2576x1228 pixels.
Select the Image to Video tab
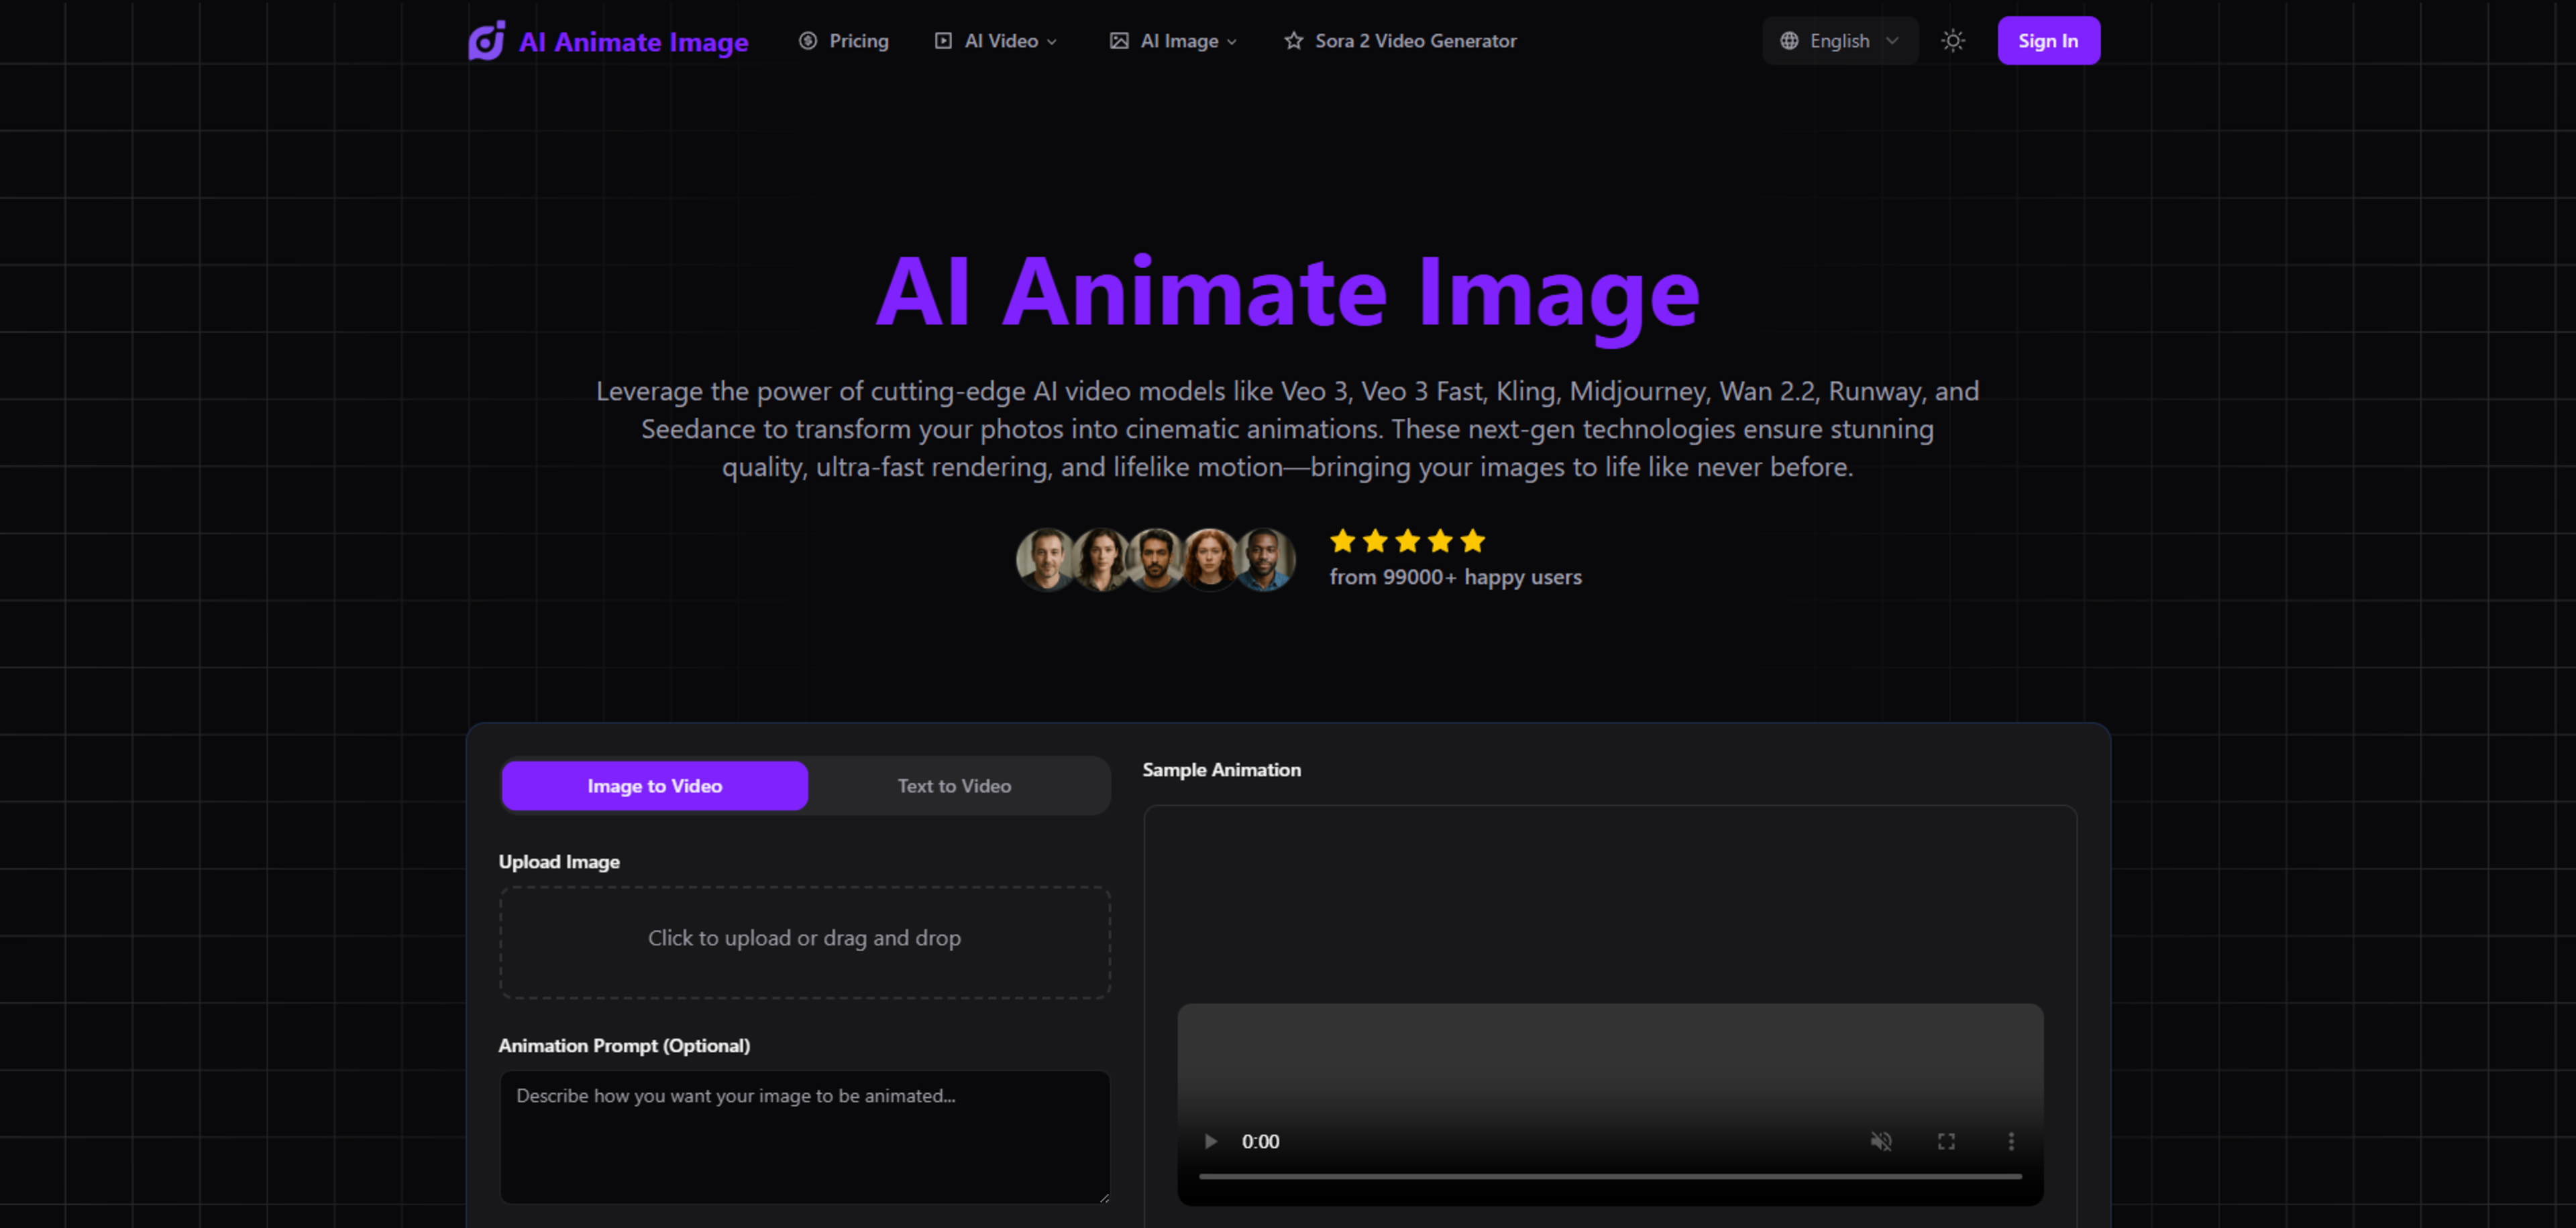click(x=654, y=786)
